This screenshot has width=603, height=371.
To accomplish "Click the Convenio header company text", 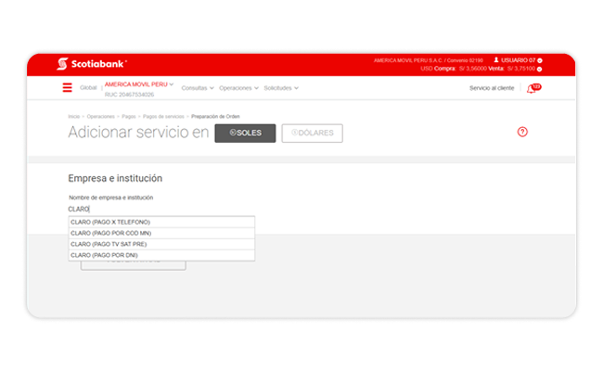I will tap(428, 60).
